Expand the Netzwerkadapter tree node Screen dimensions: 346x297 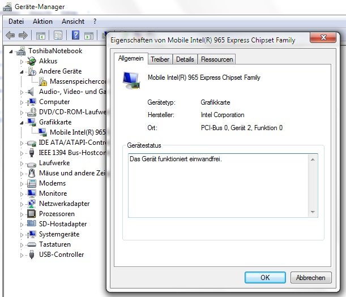pos(22,204)
